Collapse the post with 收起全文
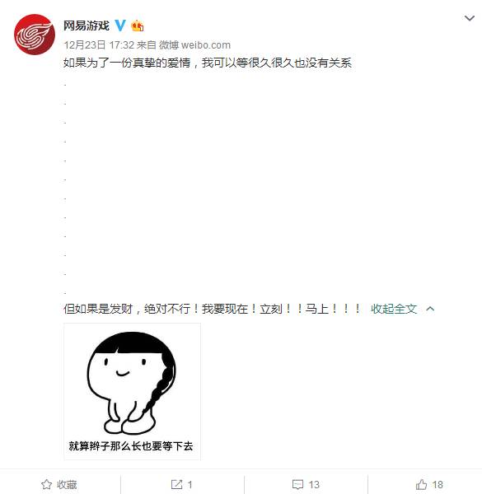The width and height of the screenshot is (482, 494). pyautogui.click(x=394, y=309)
